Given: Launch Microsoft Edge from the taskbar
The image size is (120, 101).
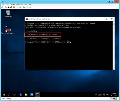Looking at the screenshot, I should [21, 95].
